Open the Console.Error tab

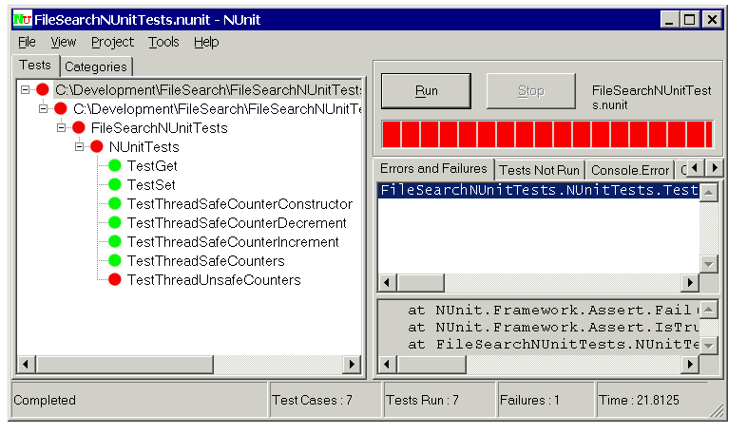(x=629, y=170)
